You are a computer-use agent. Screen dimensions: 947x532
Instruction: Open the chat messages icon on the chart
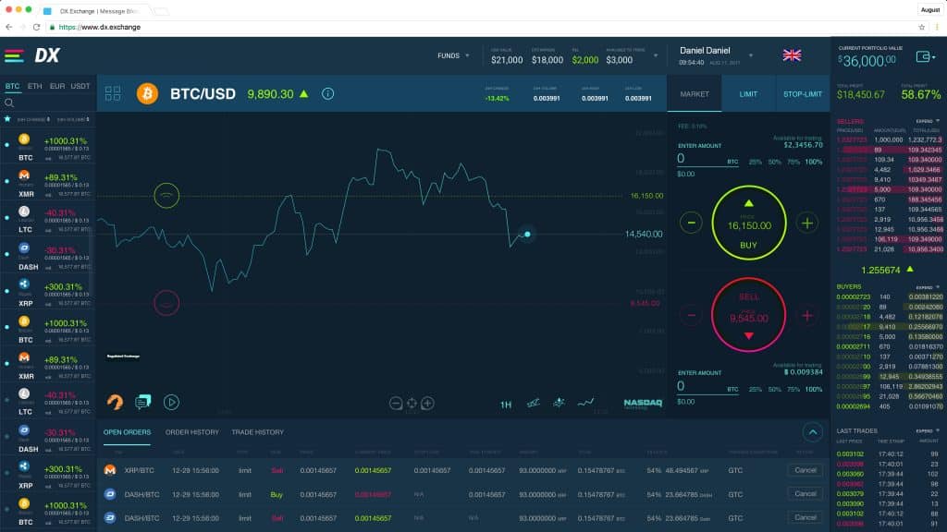142,402
